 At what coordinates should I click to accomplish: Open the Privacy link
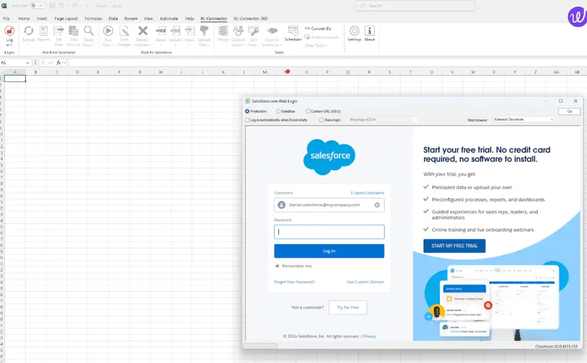369,336
